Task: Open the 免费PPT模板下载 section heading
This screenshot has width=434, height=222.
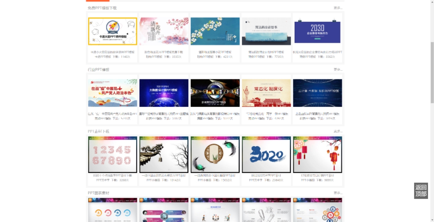Action: tap(102, 8)
